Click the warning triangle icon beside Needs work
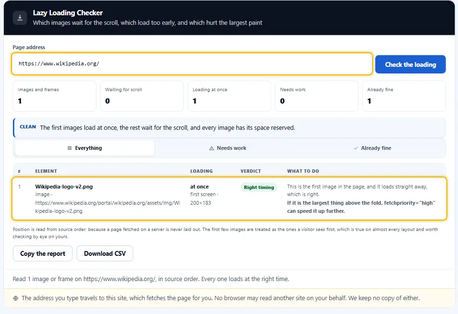 [211, 148]
